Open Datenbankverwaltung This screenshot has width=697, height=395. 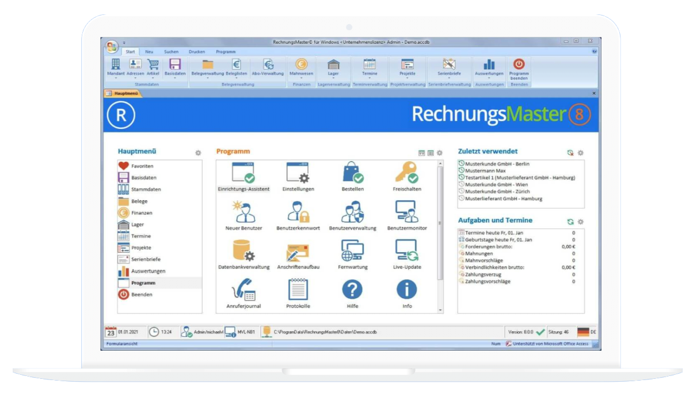(244, 255)
